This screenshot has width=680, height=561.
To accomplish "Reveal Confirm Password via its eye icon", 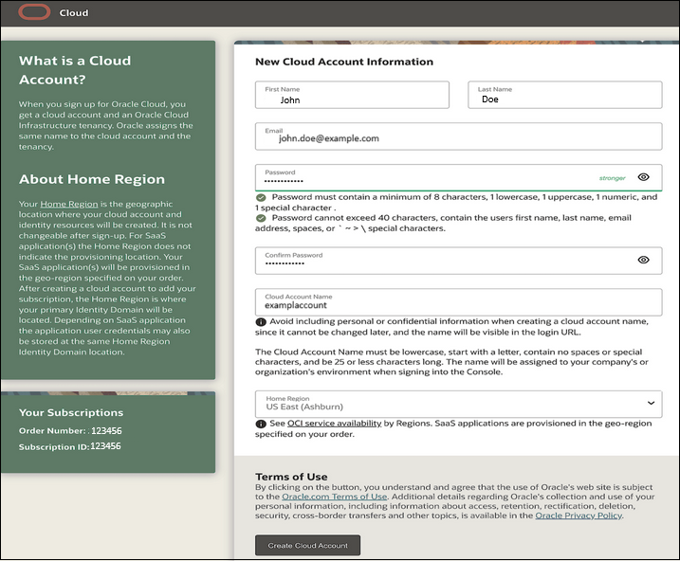I will (644, 260).
